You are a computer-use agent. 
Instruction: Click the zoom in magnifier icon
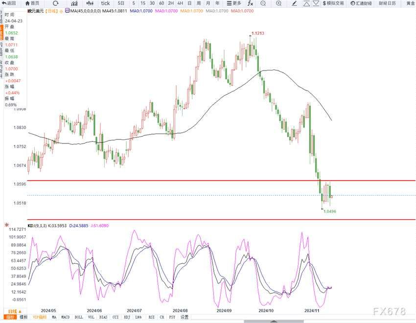click(x=278, y=3)
